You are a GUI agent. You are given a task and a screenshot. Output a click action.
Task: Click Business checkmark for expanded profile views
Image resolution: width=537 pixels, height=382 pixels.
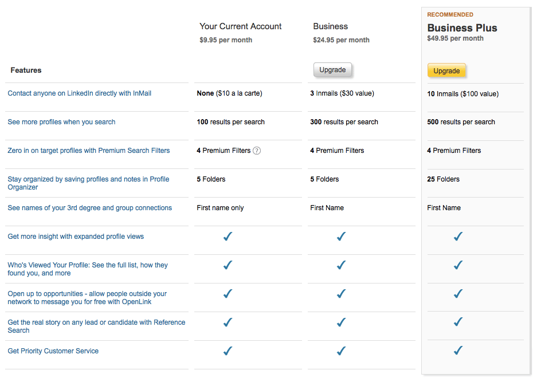point(341,236)
